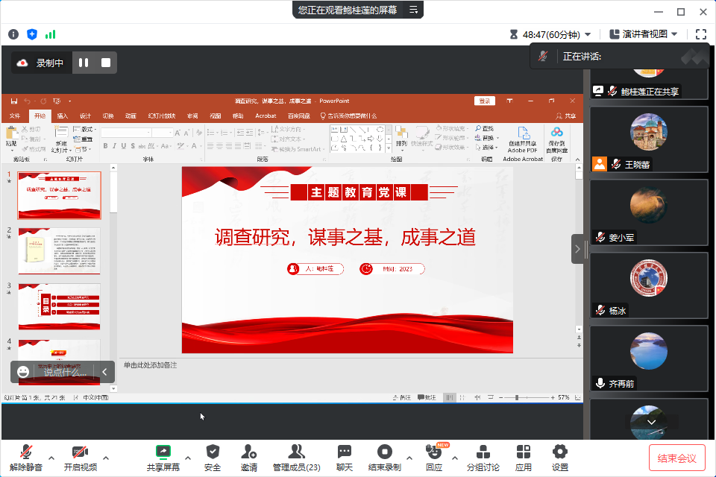Viewport: 716px width, 477px height.
Task: Click the meeting info icon at top left
Action: click(x=13, y=34)
